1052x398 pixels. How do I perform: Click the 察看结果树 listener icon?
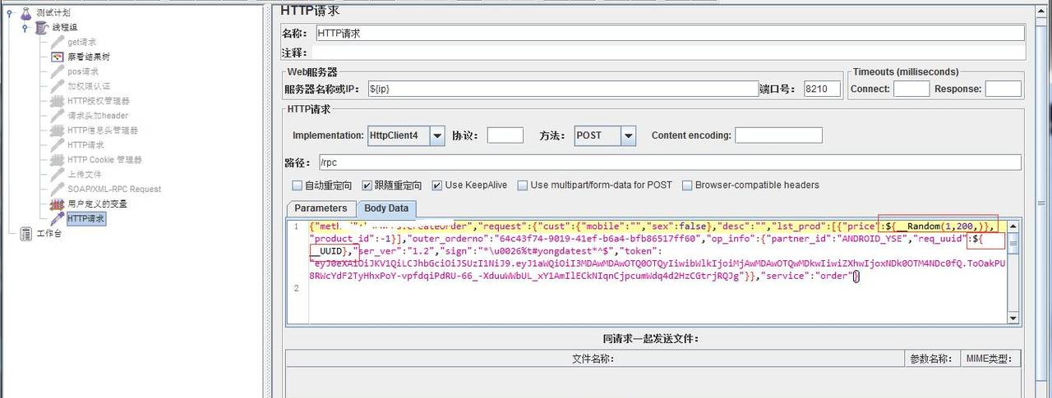coord(58,57)
